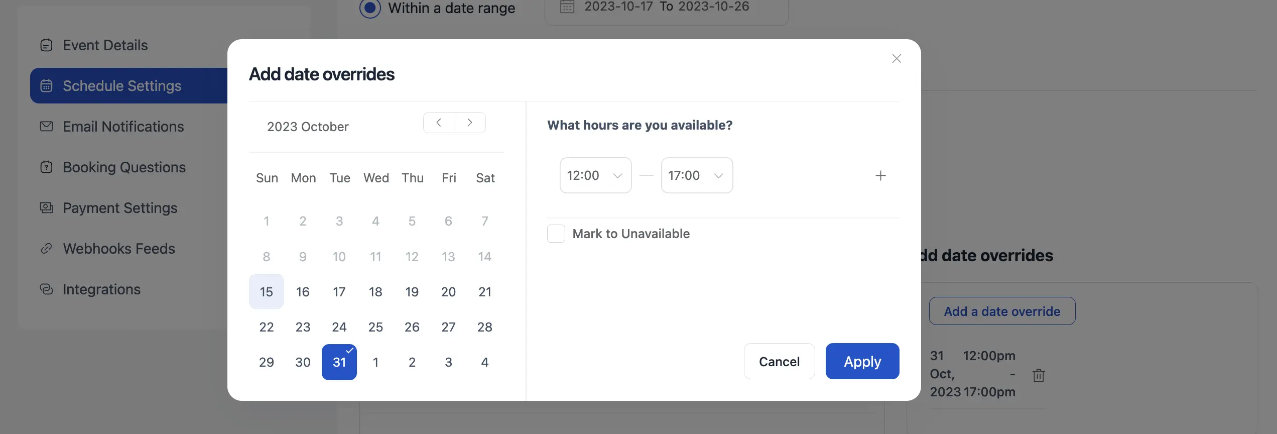1277x434 pixels.
Task: Click the Email Notifications envelope icon
Action: [x=46, y=126]
